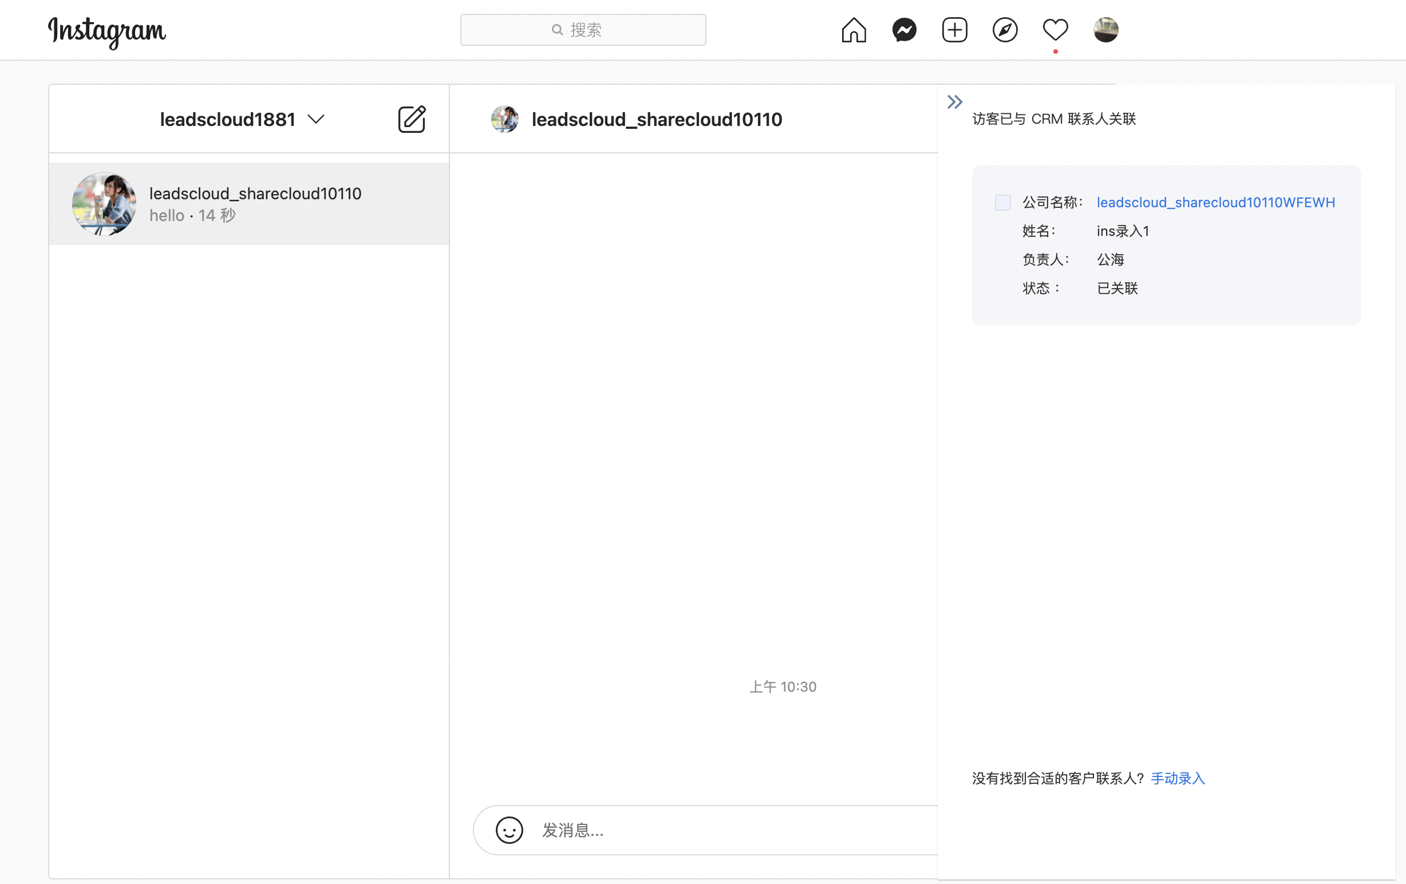The width and height of the screenshot is (1406, 884).
Task: Open the emoji picker smiley icon
Action: (x=509, y=830)
